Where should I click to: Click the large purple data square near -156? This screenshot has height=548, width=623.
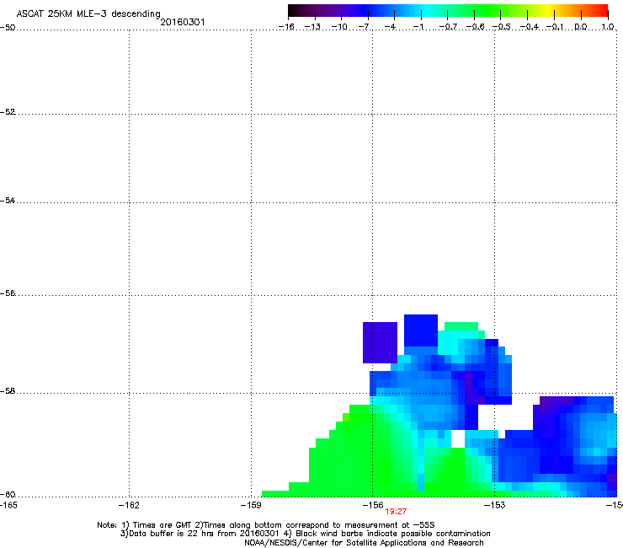380,342
